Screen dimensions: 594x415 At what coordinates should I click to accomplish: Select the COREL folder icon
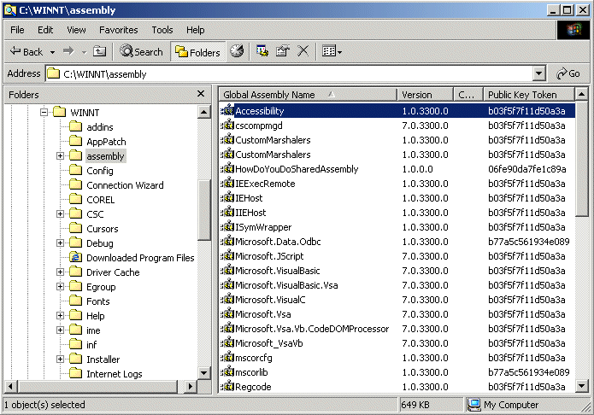tap(76, 199)
